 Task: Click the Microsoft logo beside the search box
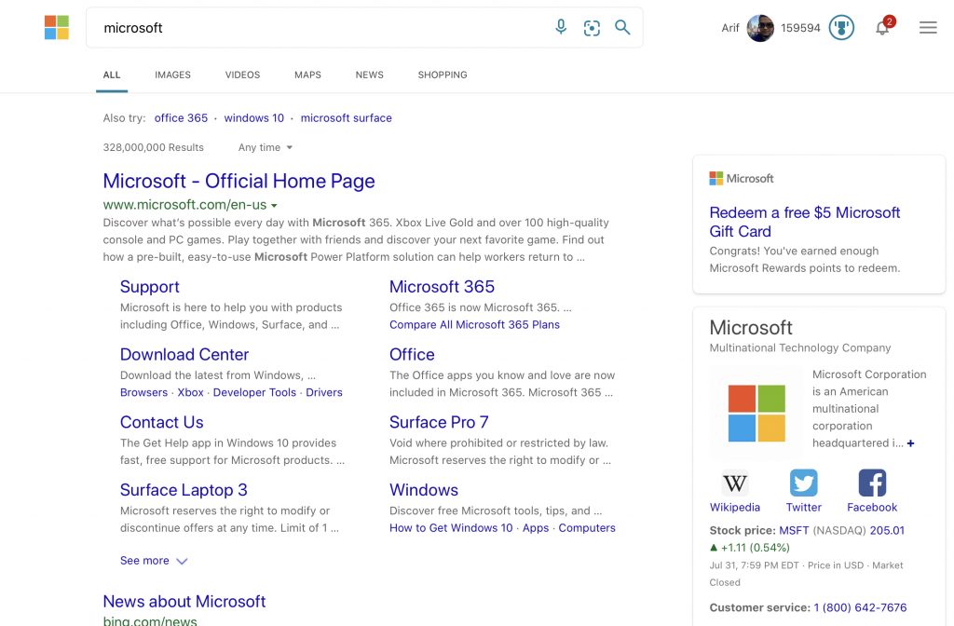coord(57,27)
